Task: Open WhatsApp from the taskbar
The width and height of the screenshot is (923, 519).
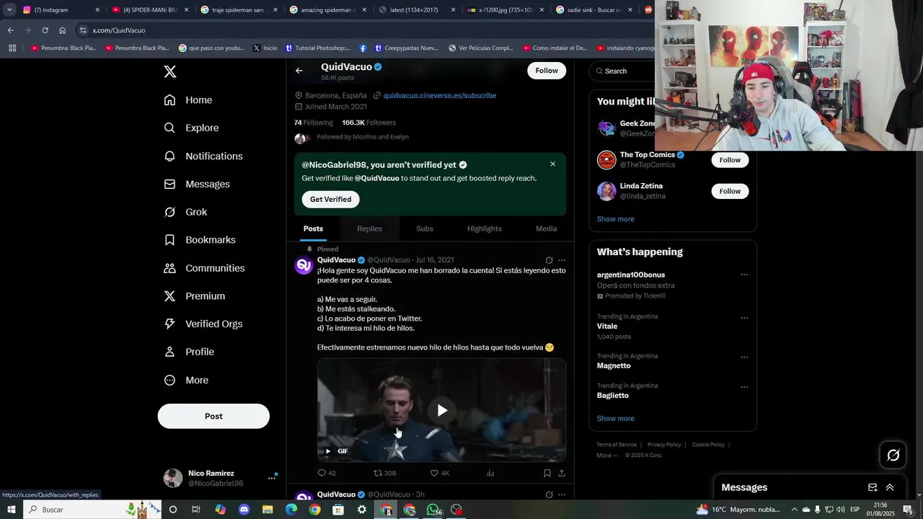Action: tap(433, 510)
